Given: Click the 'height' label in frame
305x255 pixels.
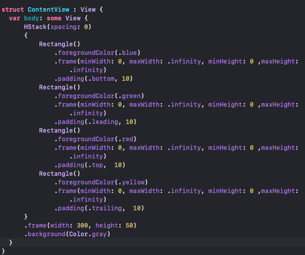Looking at the screenshot, I should tap(107, 226).
